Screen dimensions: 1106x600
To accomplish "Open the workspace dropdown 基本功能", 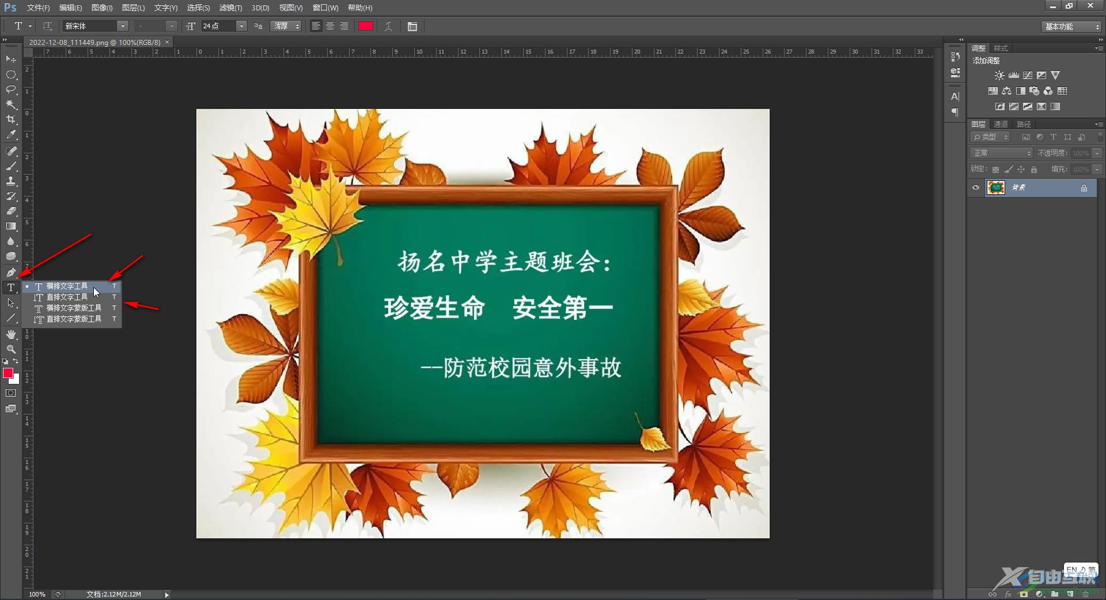I will coord(1071,27).
